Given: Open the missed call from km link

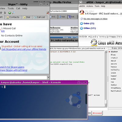Looking at the screenshot, I should [3, 31].
